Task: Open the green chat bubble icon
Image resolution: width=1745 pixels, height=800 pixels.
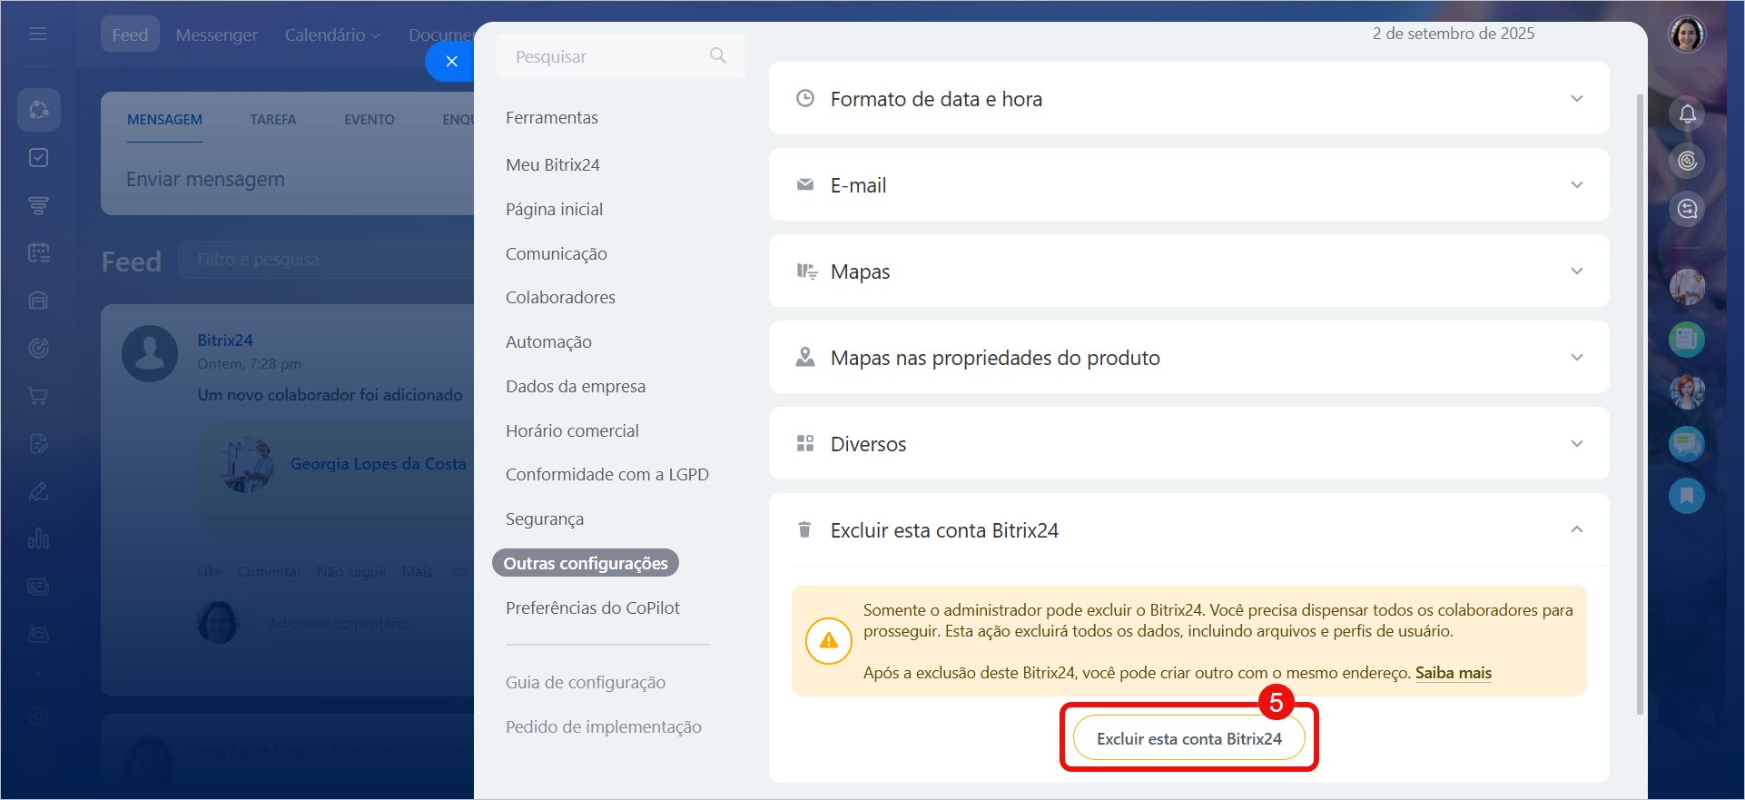Action: 1687,443
